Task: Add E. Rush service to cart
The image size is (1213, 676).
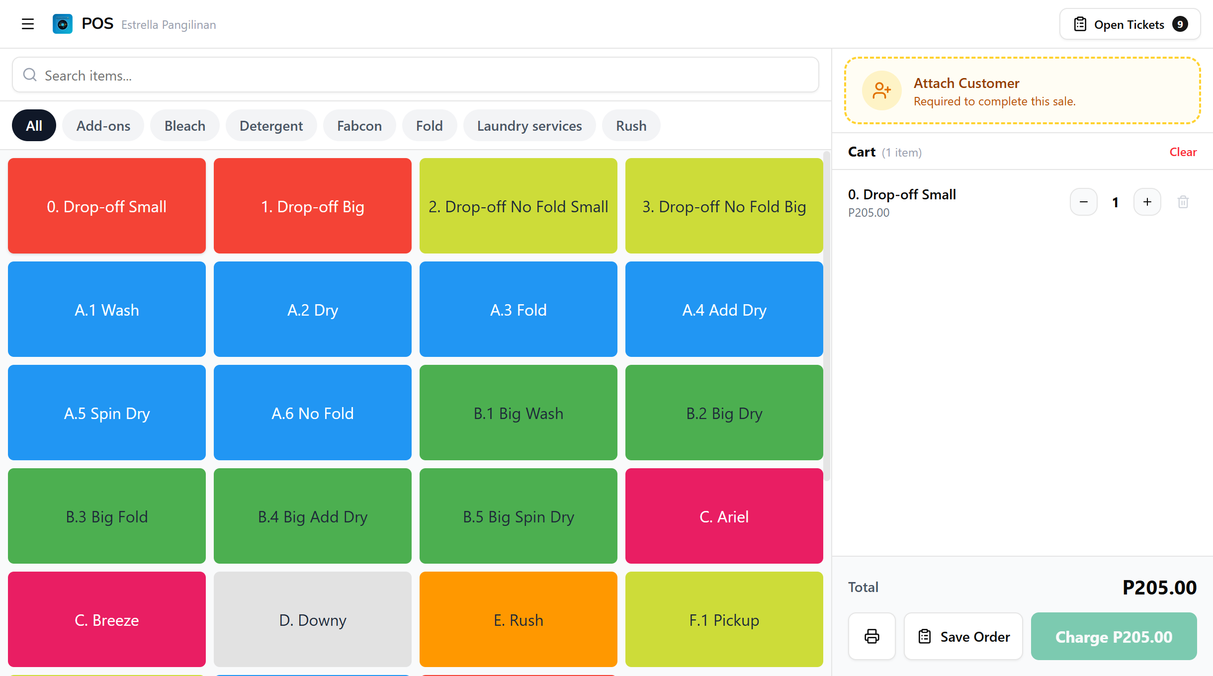Action: 519,619
